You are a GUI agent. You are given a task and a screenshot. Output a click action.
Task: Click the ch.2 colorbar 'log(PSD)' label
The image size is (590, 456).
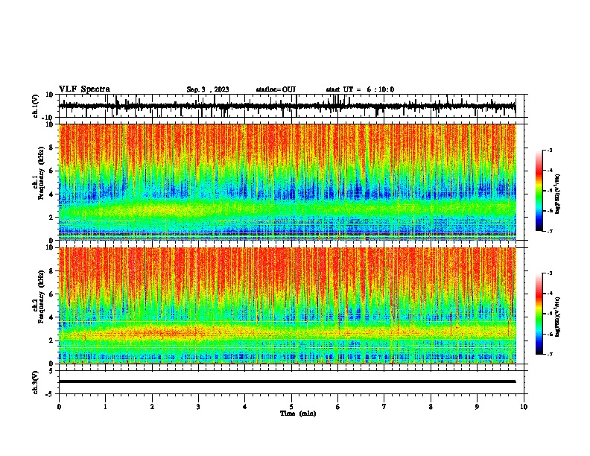point(557,317)
